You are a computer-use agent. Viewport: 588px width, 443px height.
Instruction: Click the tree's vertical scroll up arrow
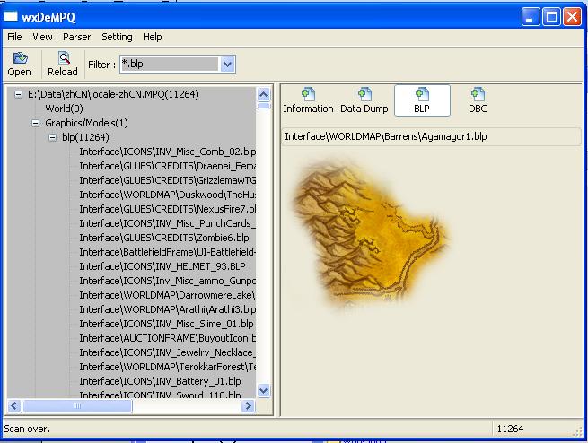point(264,94)
